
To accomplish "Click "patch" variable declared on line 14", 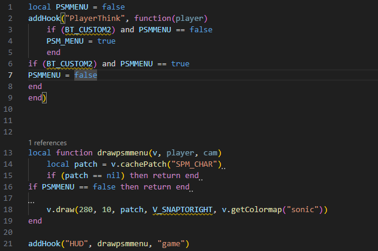I will tap(86, 164).
